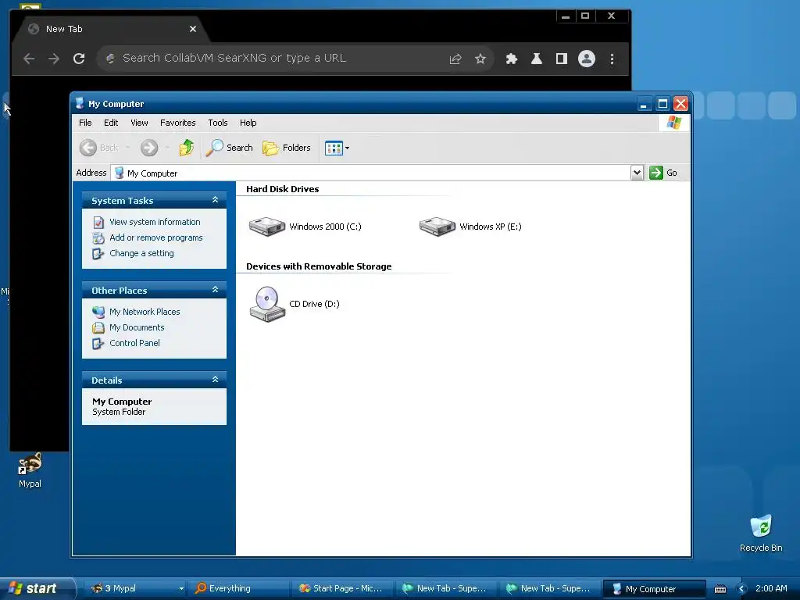Open the Mypal desktop shortcut
Image resolution: width=800 pixels, height=600 pixels.
coord(30,470)
